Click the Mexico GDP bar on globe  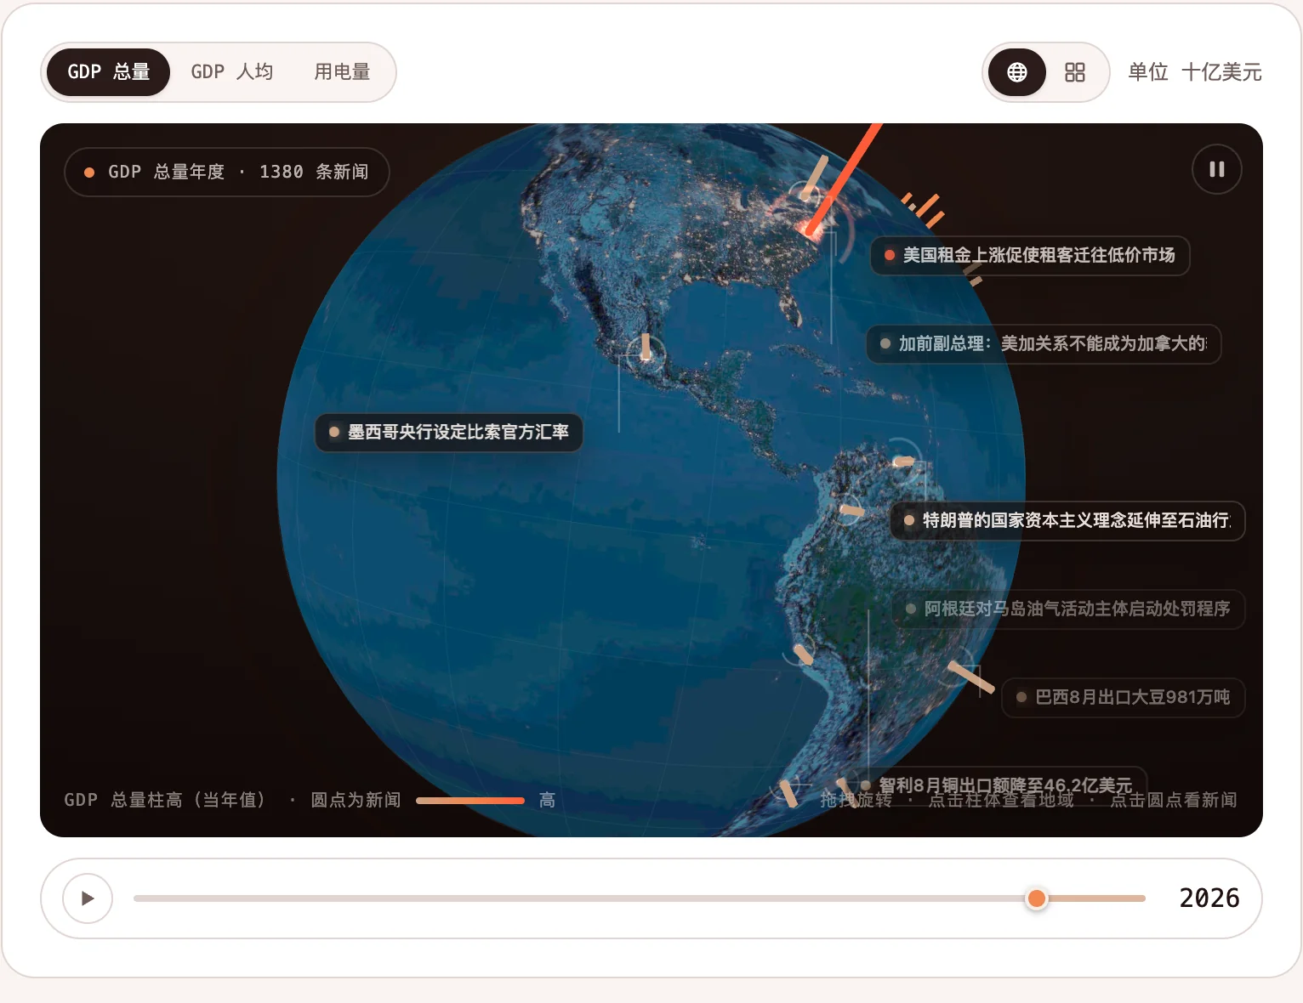coord(646,347)
